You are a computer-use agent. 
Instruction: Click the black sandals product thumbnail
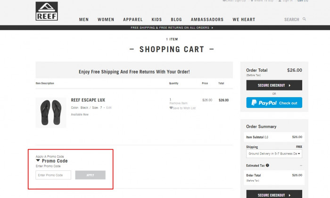(51, 113)
